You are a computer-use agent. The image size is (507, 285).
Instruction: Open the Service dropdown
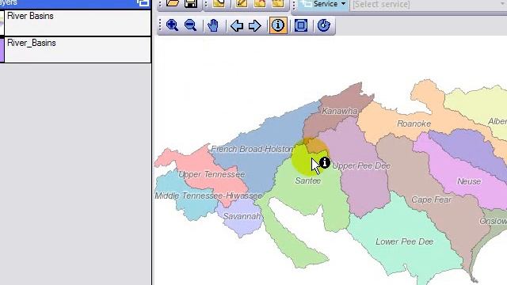pyautogui.click(x=323, y=4)
